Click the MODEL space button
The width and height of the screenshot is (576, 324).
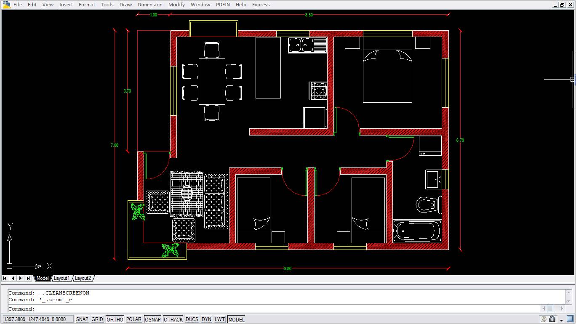(236, 319)
